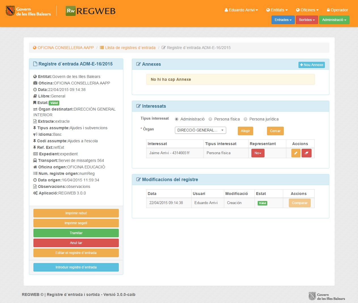Select the Persona física radio option

coord(210,119)
